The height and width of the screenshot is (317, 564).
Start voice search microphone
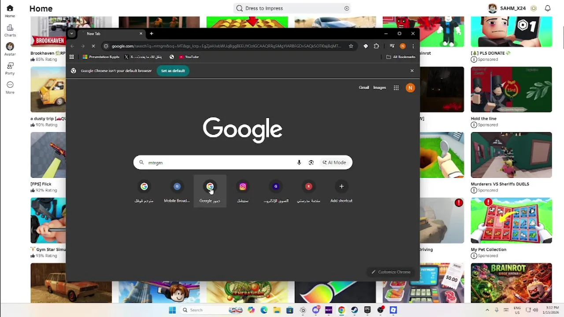299,162
